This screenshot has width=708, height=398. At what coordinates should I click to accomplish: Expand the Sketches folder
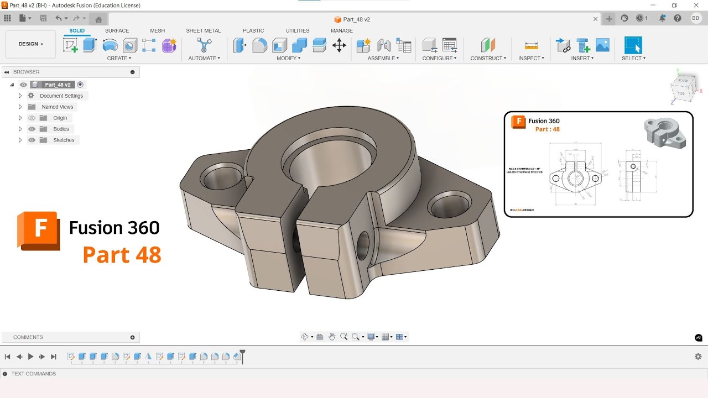20,140
